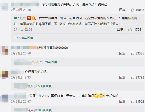Like the comment with 21552 likes
Screen dimensions: 145x112
click(132, 101)
